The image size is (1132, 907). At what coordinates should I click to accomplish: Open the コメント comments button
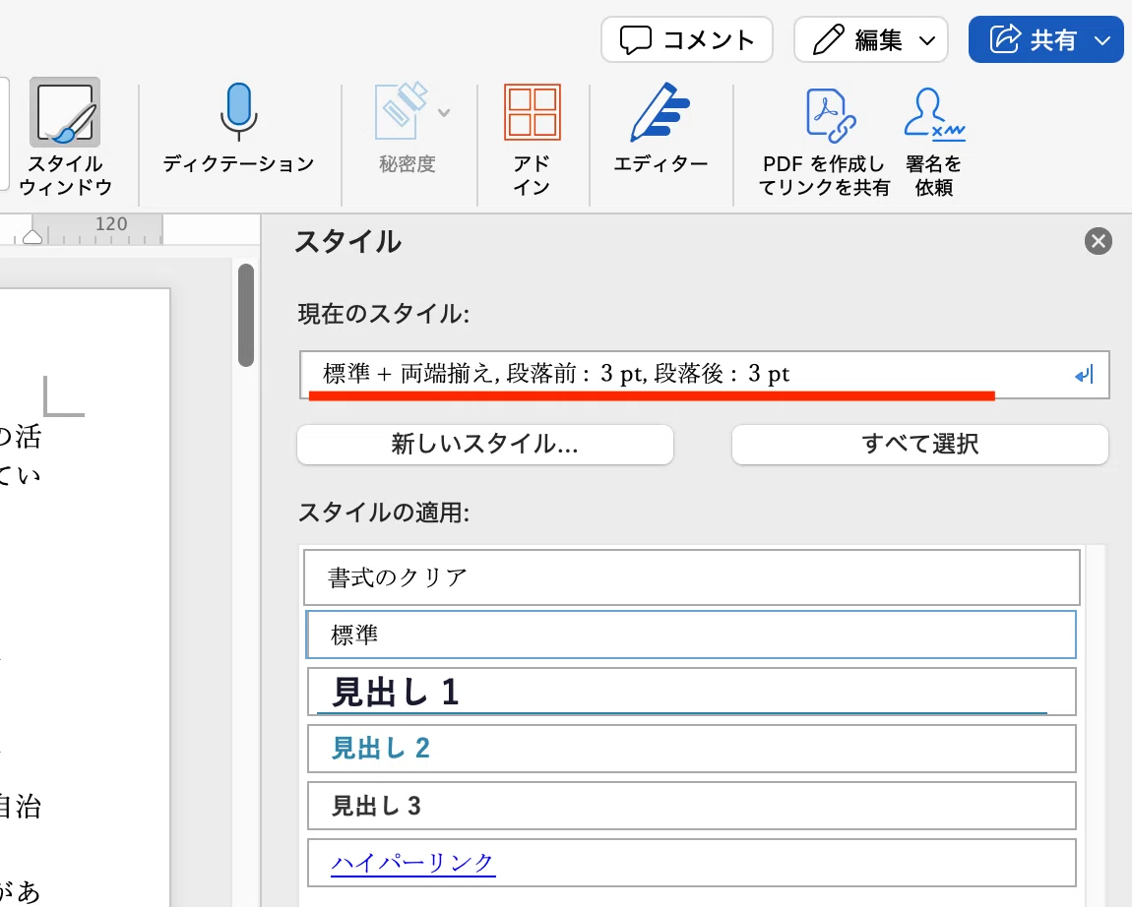click(686, 39)
